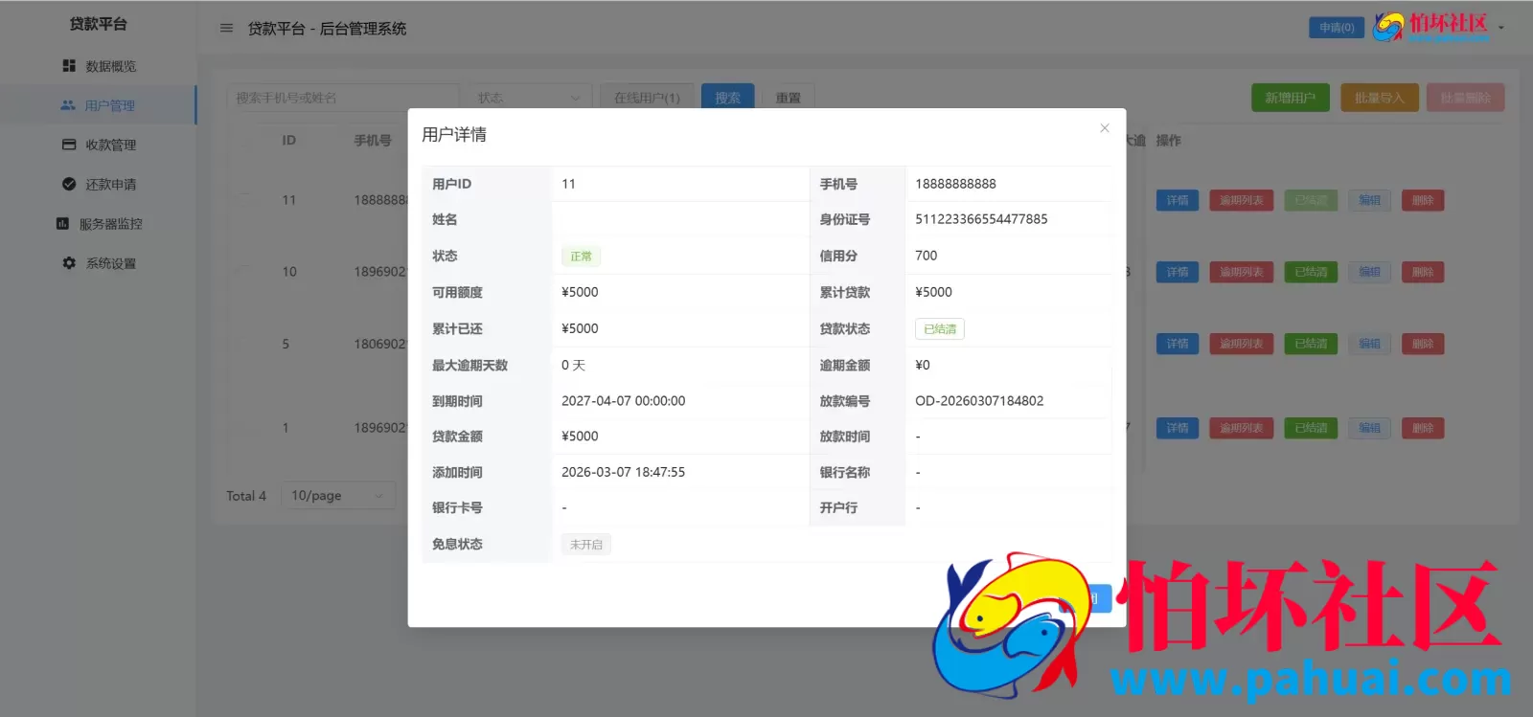This screenshot has width=1533, height=717.
Task: Click 已结清 button for user ID 10
Action: click(x=1311, y=272)
